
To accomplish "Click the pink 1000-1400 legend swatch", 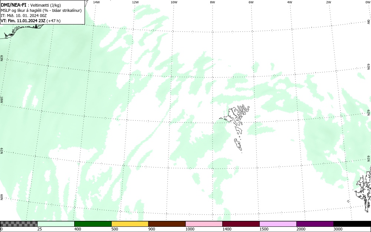I will [x=204, y=224].
